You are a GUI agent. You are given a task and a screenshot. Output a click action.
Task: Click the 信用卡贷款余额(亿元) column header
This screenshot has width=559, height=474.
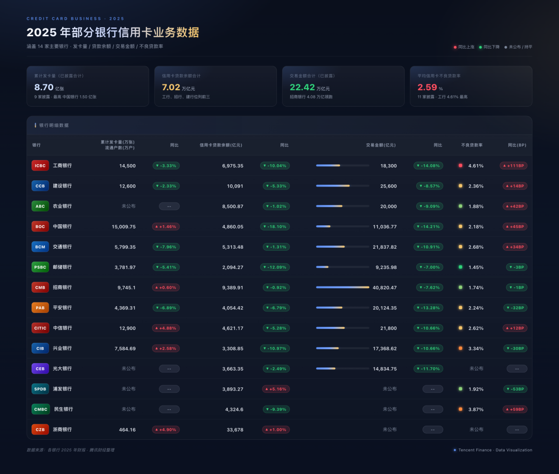pyautogui.click(x=220, y=145)
